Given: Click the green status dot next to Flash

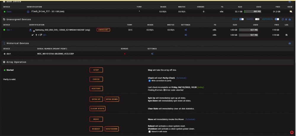Looking at the screenshot, I should tap(4, 12).
